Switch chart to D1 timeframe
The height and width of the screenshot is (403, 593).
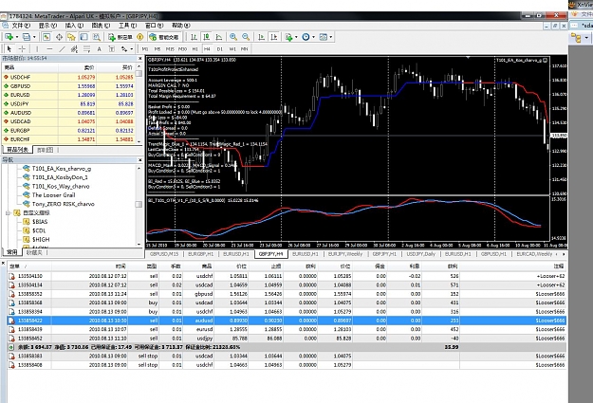coord(220,48)
